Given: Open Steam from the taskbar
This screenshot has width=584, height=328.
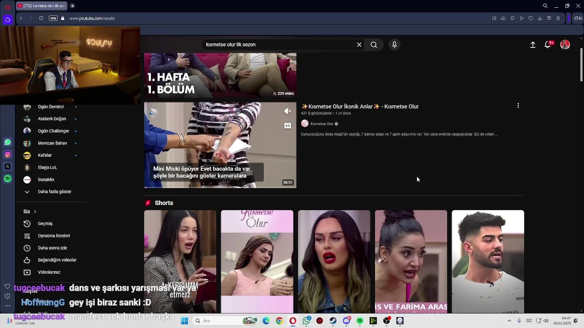Looking at the screenshot, I should click(333, 321).
